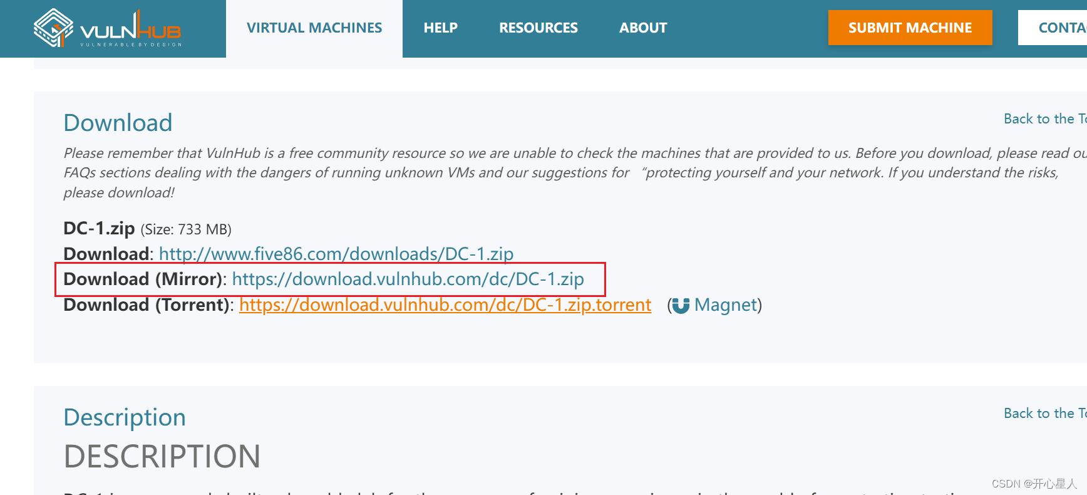Open the five86.com DC-1.zip download link
Screen dimensions: 1087x495
coord(336,254)
